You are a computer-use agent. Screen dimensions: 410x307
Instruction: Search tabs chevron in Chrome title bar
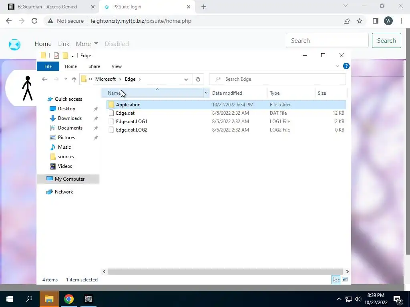[346, 6]
